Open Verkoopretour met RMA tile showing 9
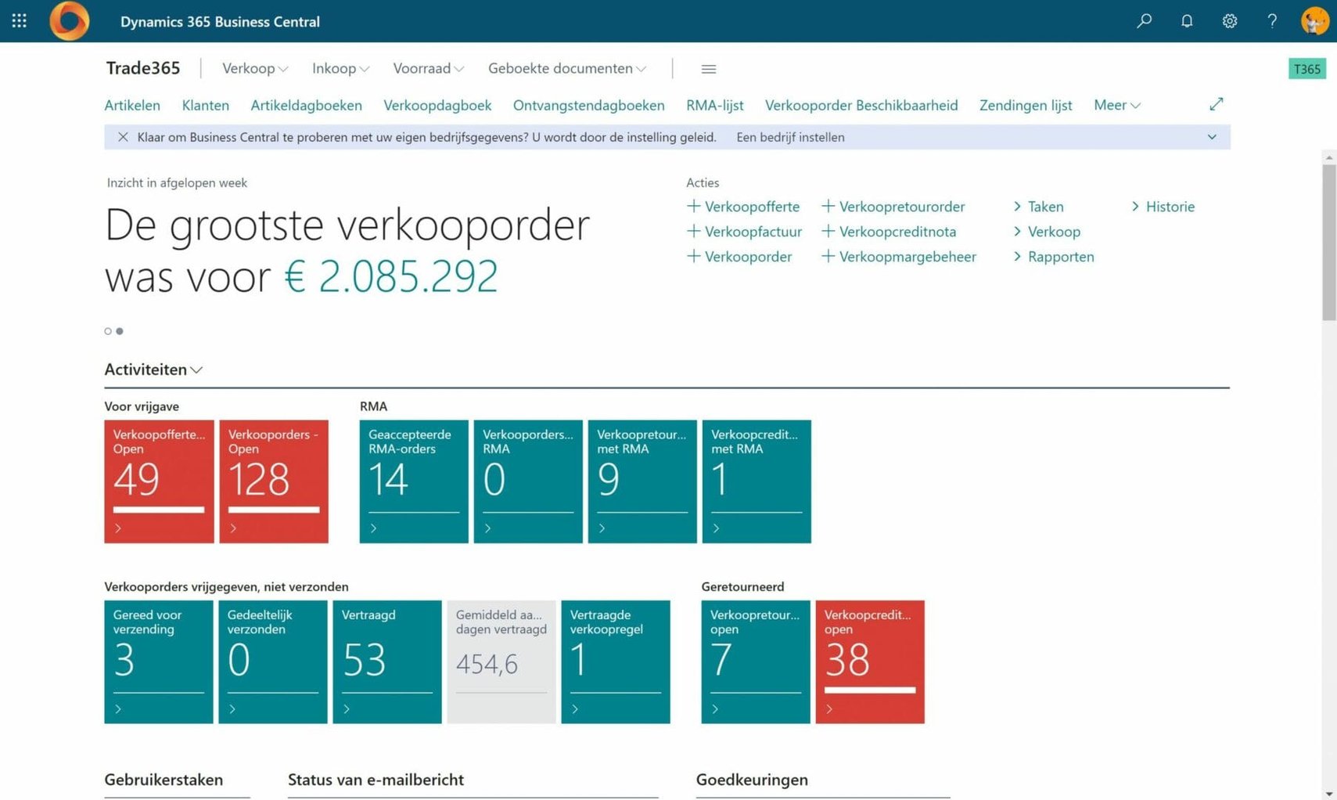Image resolution: width=1337 pixels, height=800 pixels. tap(642, 481)
